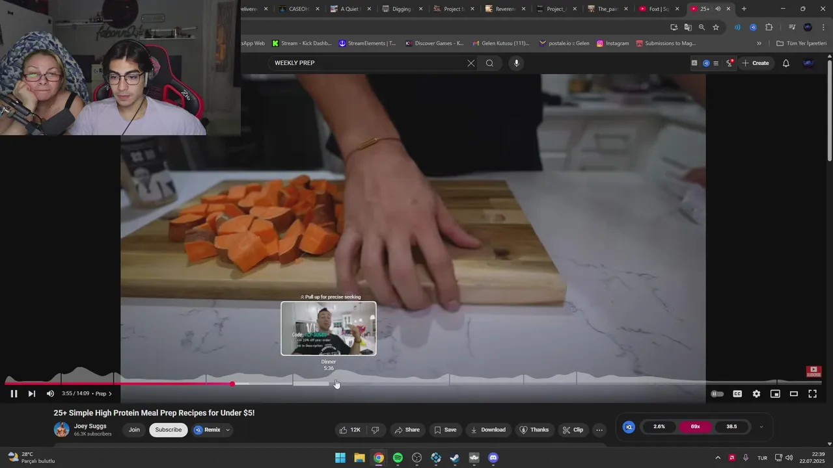Select the 69x vidIQ metric pill
The width and height of the screenshot is (833, 468).
click(695, 426)
